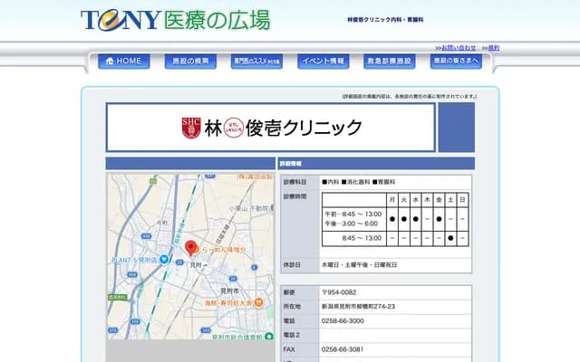Click the address 新潟県見附市柳橋町274-23

358,307
